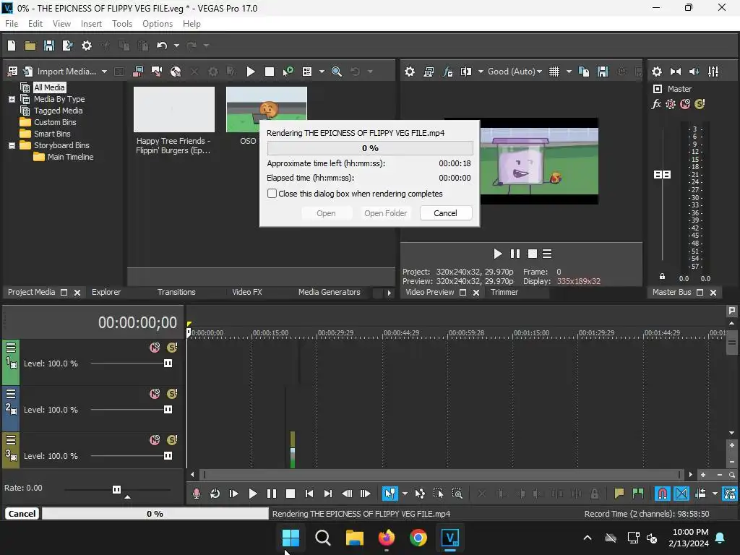Viewport: 740px width, 555px height.
Task: Open the media search magnifier icon
Action: pyautogui.click(x=337, y=72)
